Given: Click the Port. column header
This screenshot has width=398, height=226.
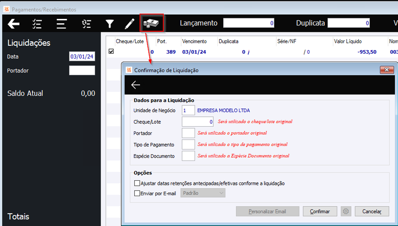Looking at the screenshot, I should click(x=162, y=41).
